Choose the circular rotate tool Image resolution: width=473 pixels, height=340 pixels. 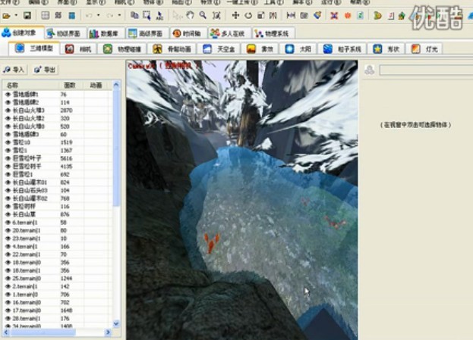[x=248, y=15]
